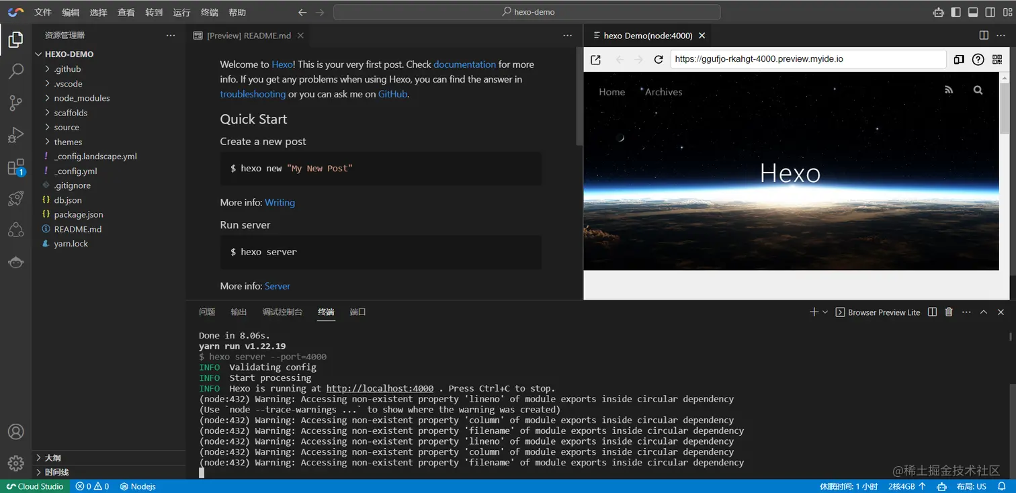Split the preview editor right
The width and height of the screenshot is (1016, 493).
[984, 36]
